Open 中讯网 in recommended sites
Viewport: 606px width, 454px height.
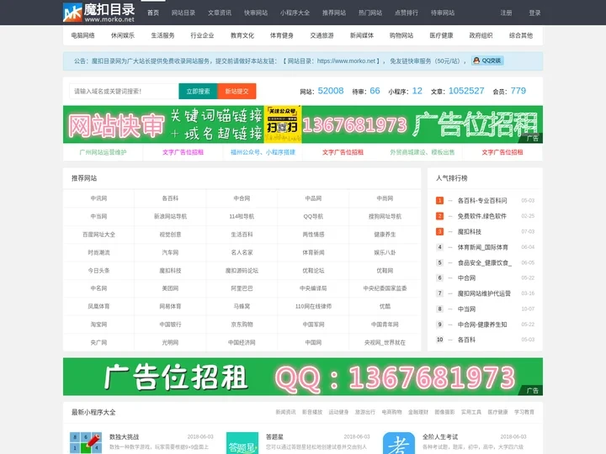pyautogui.click(x=98, y=198)
